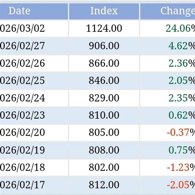This screenshot has height=195, width=195.
Task: Select the 808.00 index value
Action: coord(104,150)
